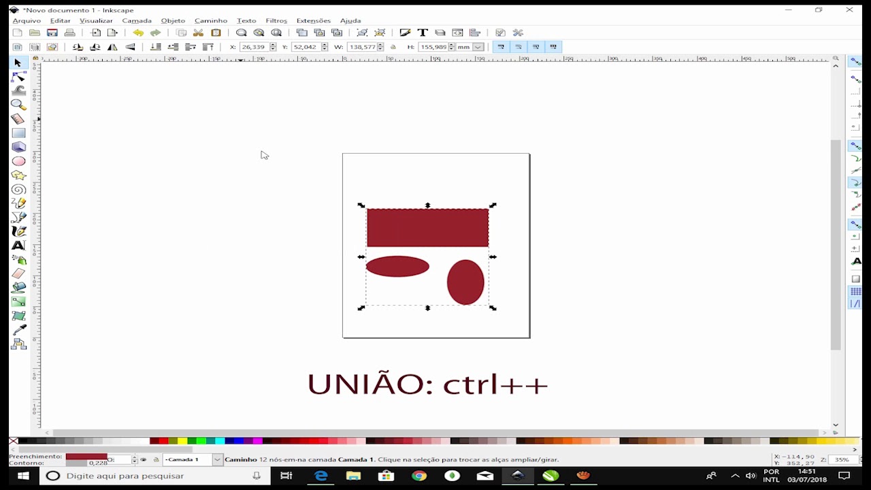Select the Bezier pen tool
871x490 pixels.
18,218
